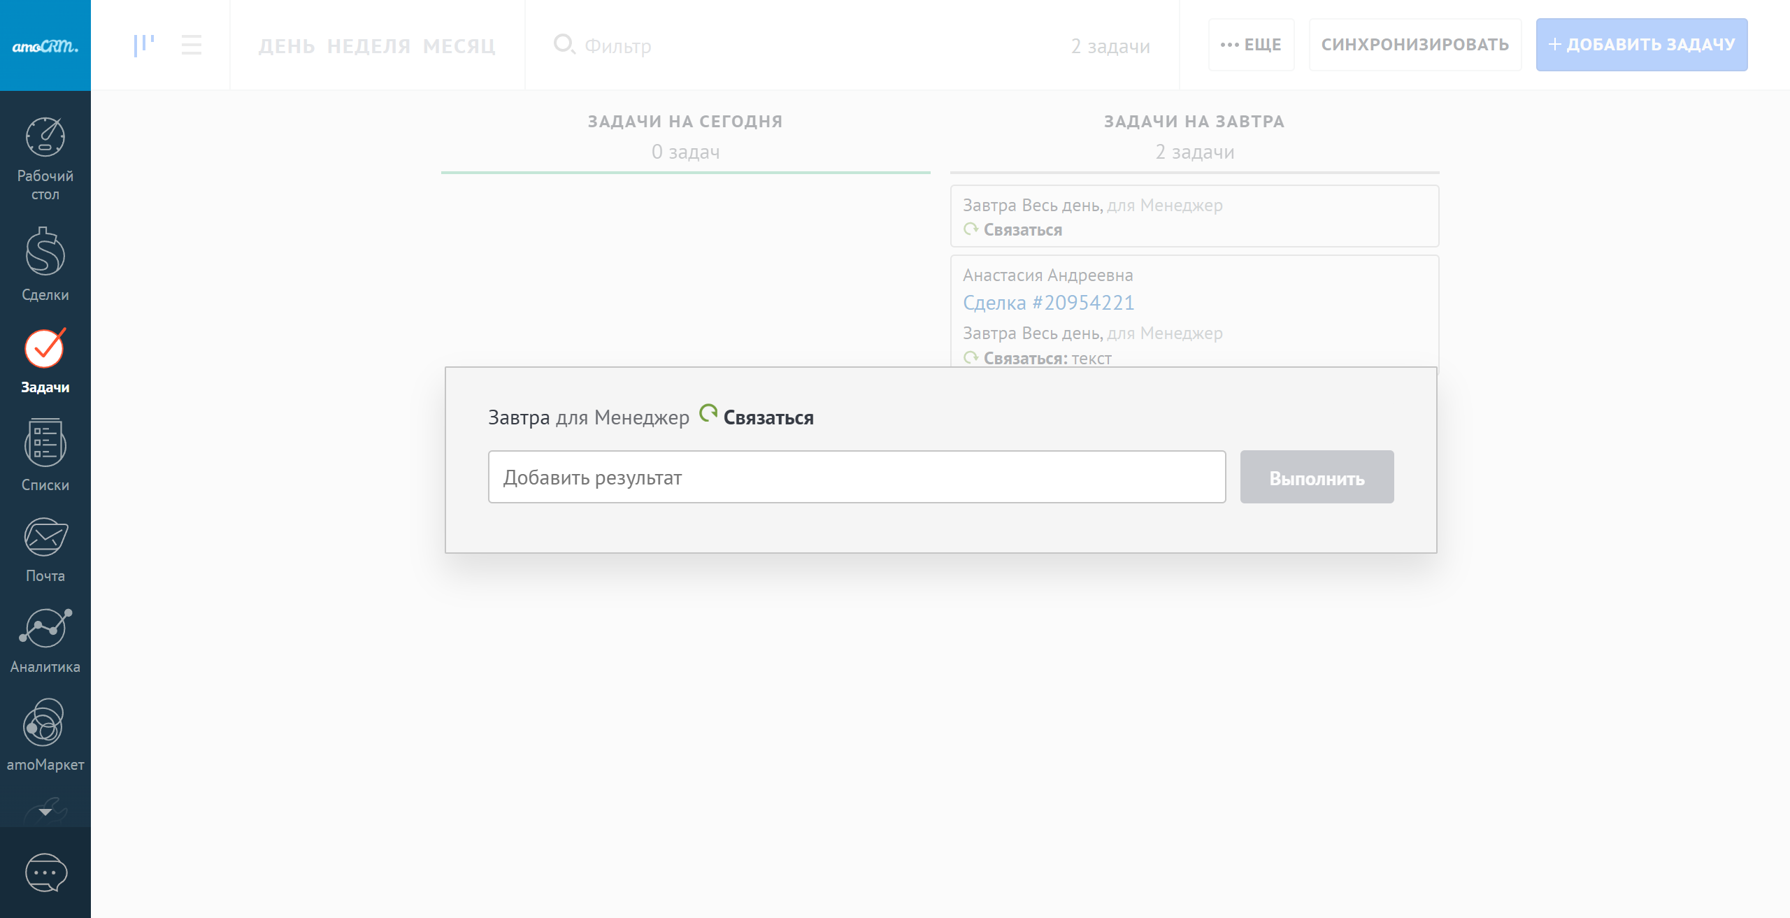This screenshot has height=918, width=1790.
Task: Open the ЕЩЕ more options menu
Action: 1251,45
